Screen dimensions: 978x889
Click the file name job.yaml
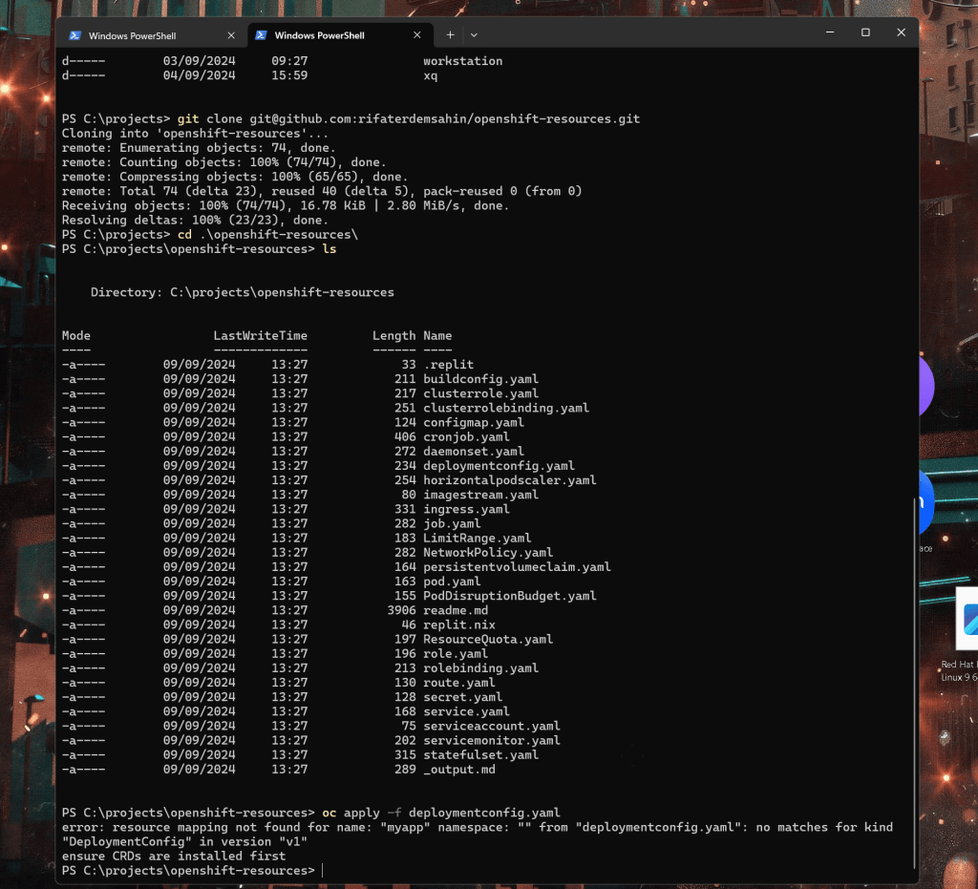click(x=452, y=523)
